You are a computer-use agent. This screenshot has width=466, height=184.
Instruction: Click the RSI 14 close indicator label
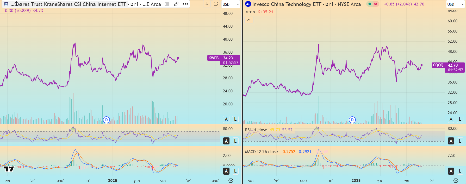256,130
